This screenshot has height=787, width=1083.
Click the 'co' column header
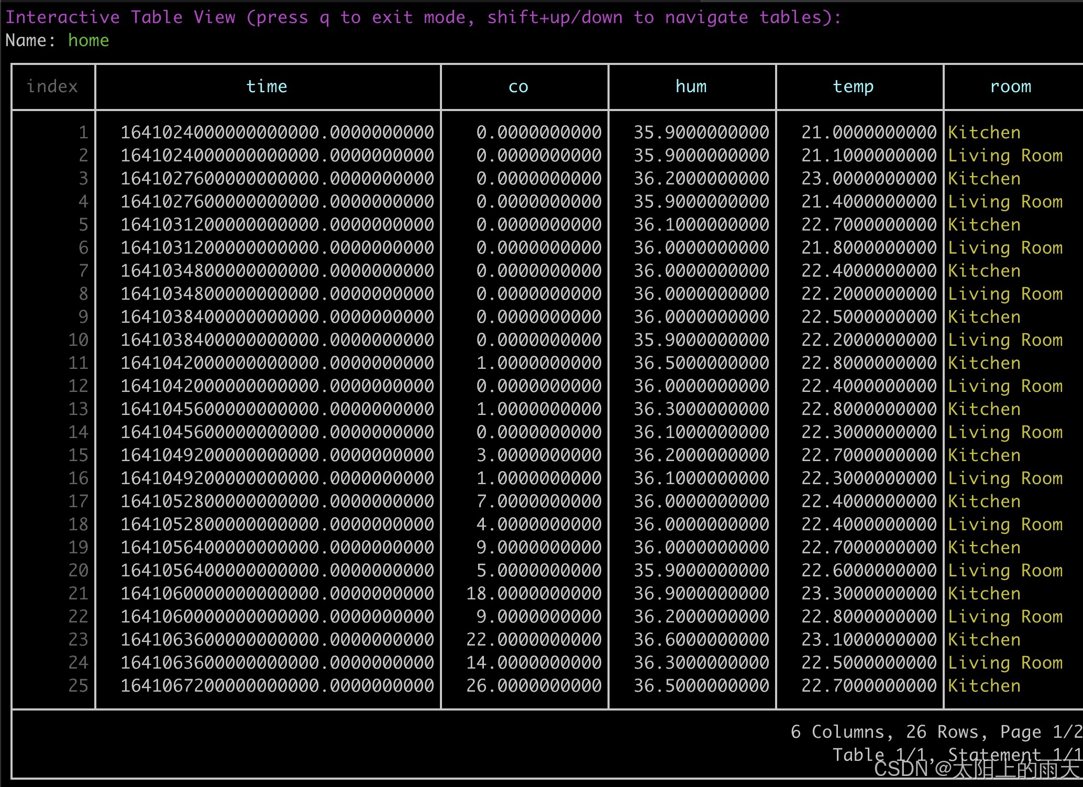pos(518,86)
